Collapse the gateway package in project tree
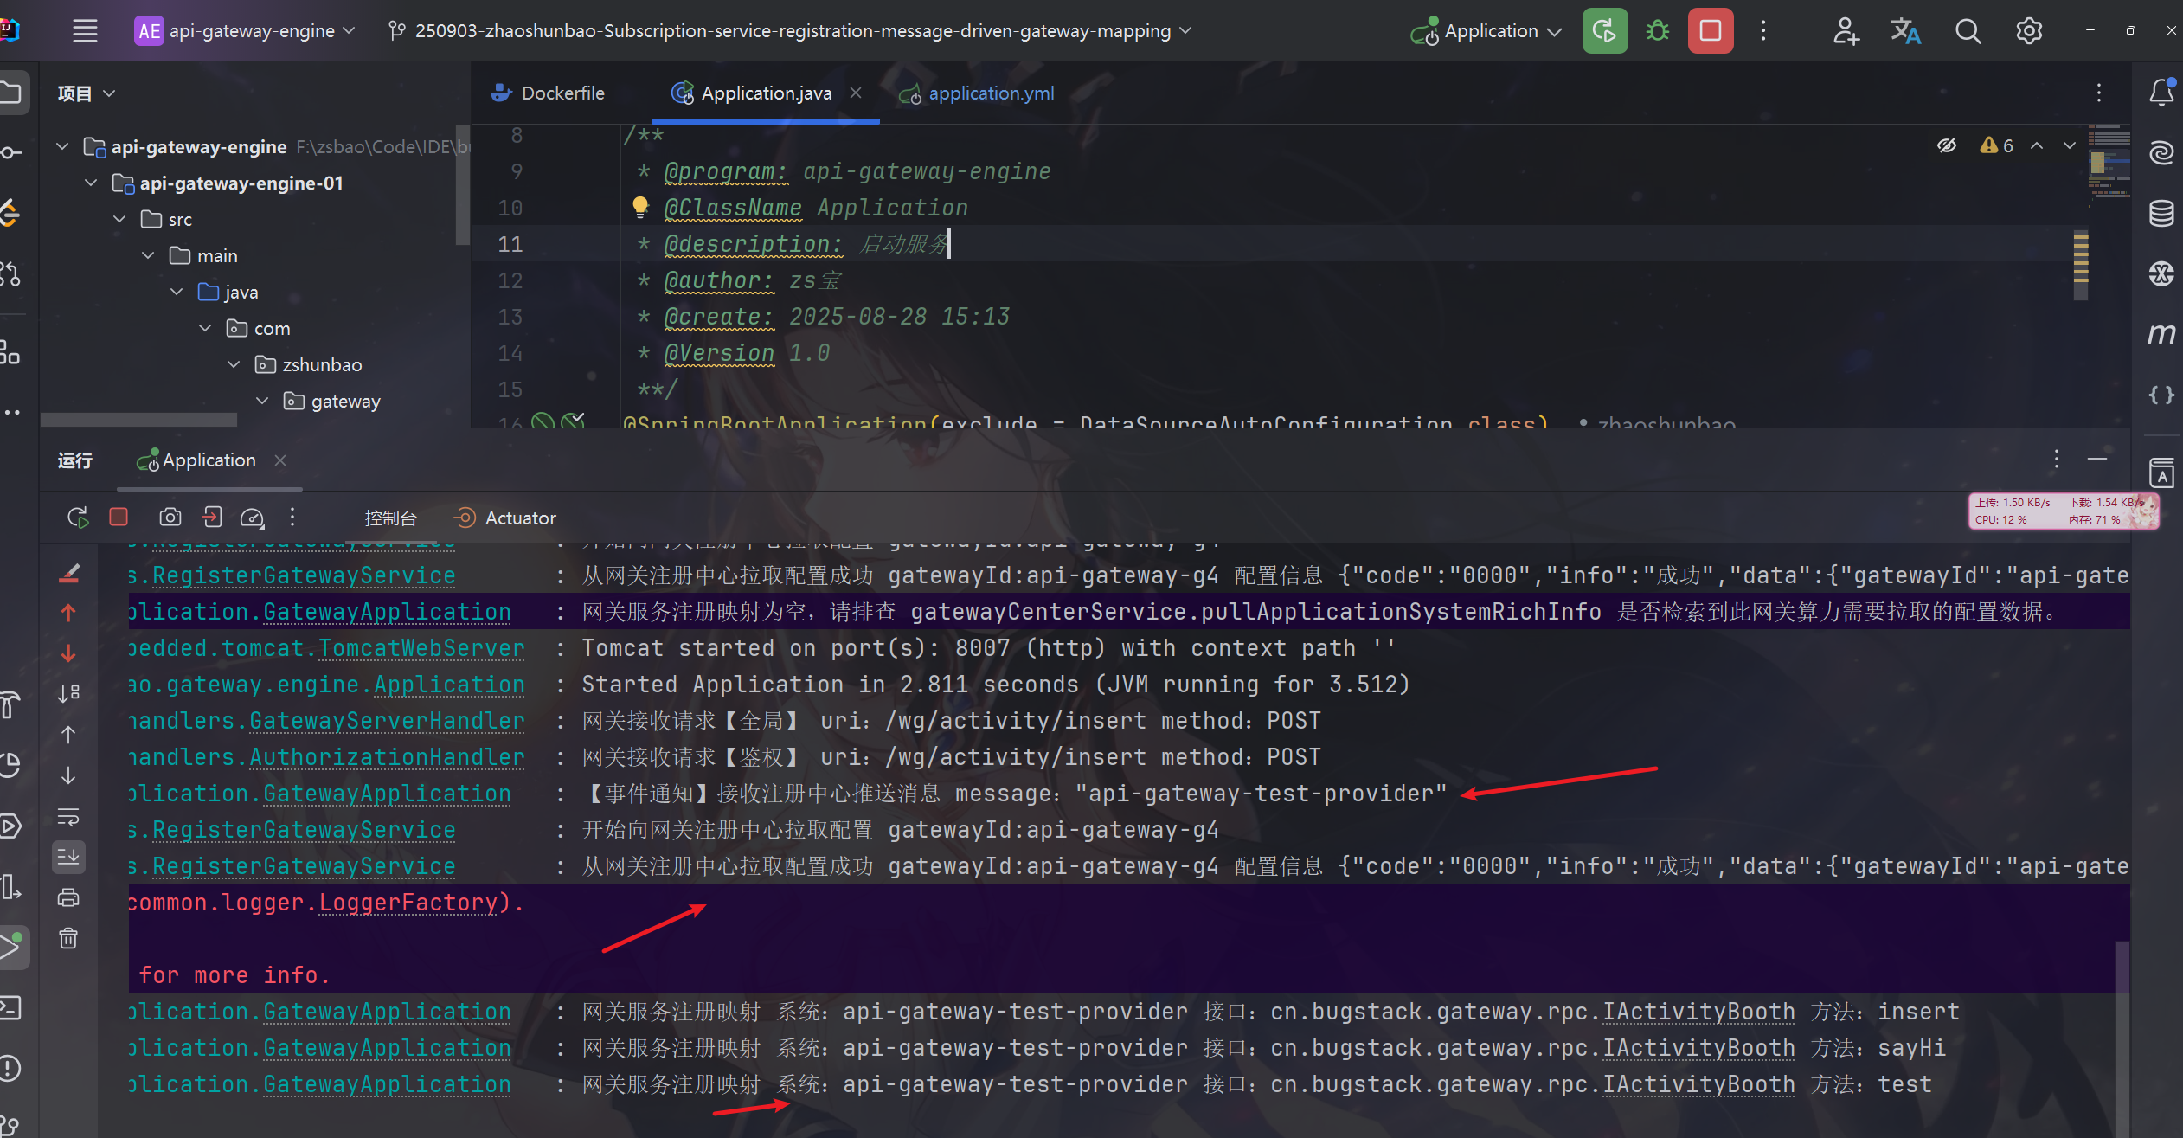 point(263,401)
